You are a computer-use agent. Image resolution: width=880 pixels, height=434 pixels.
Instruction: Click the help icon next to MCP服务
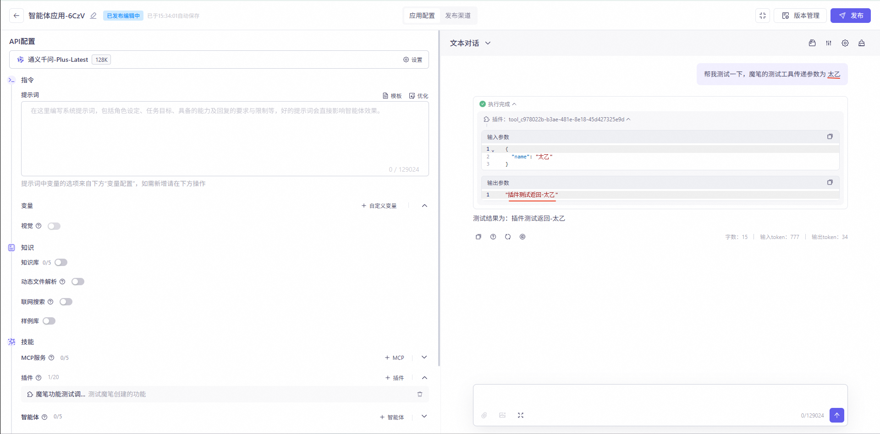coord(51,358)
